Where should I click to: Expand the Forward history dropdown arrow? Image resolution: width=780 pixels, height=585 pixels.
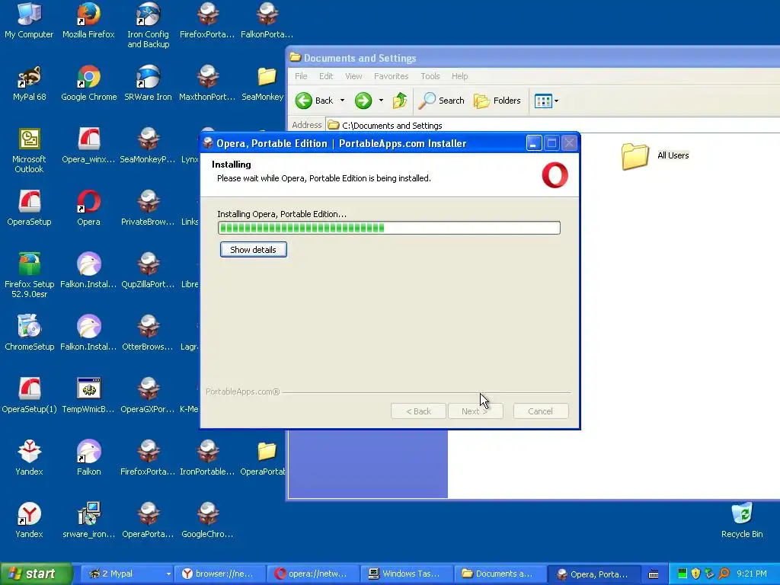pyautogui.click(x=381, y=101)
